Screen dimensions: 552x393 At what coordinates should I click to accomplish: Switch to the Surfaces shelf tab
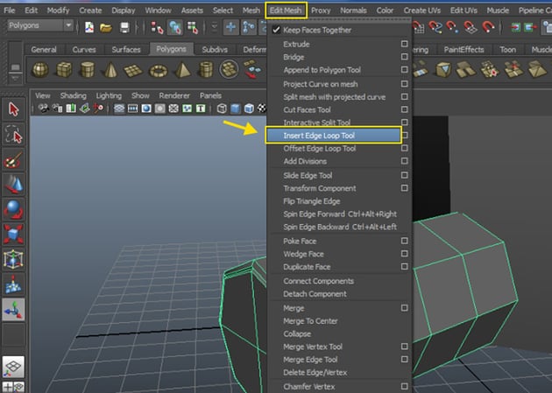coord(126,50)
